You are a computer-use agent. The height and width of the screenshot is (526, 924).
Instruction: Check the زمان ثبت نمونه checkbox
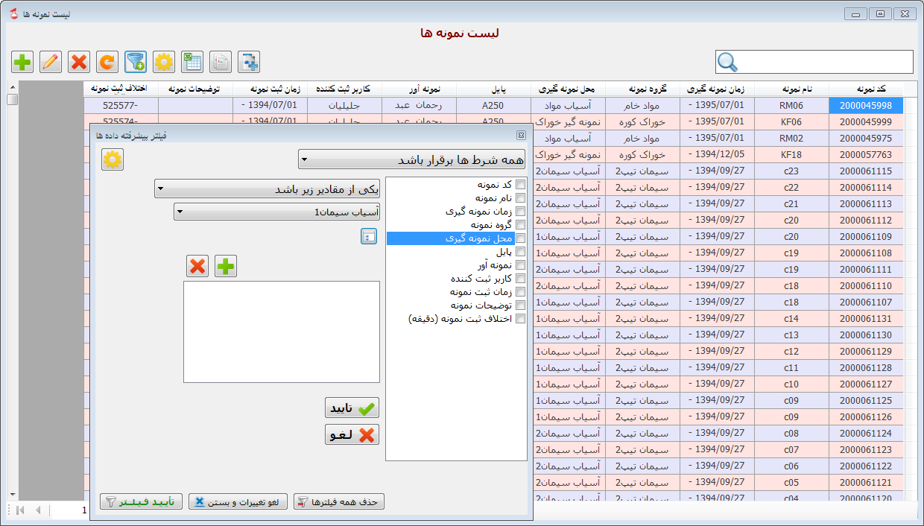coord(520,292)
